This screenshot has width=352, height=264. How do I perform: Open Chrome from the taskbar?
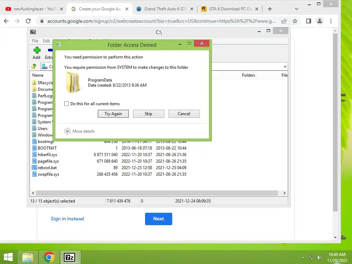(49, 257)
